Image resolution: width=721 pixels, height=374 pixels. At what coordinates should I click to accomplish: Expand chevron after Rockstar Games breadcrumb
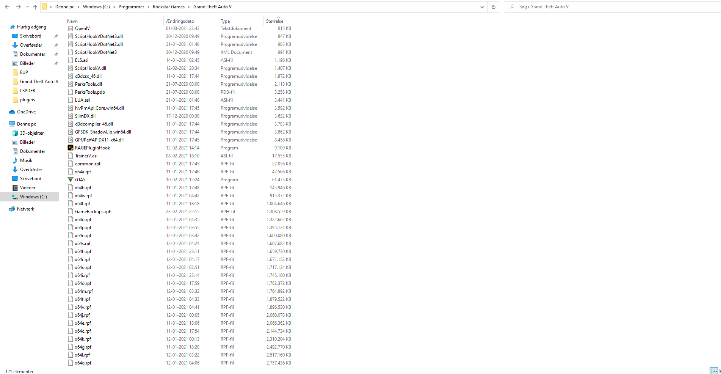pos(189,7)
